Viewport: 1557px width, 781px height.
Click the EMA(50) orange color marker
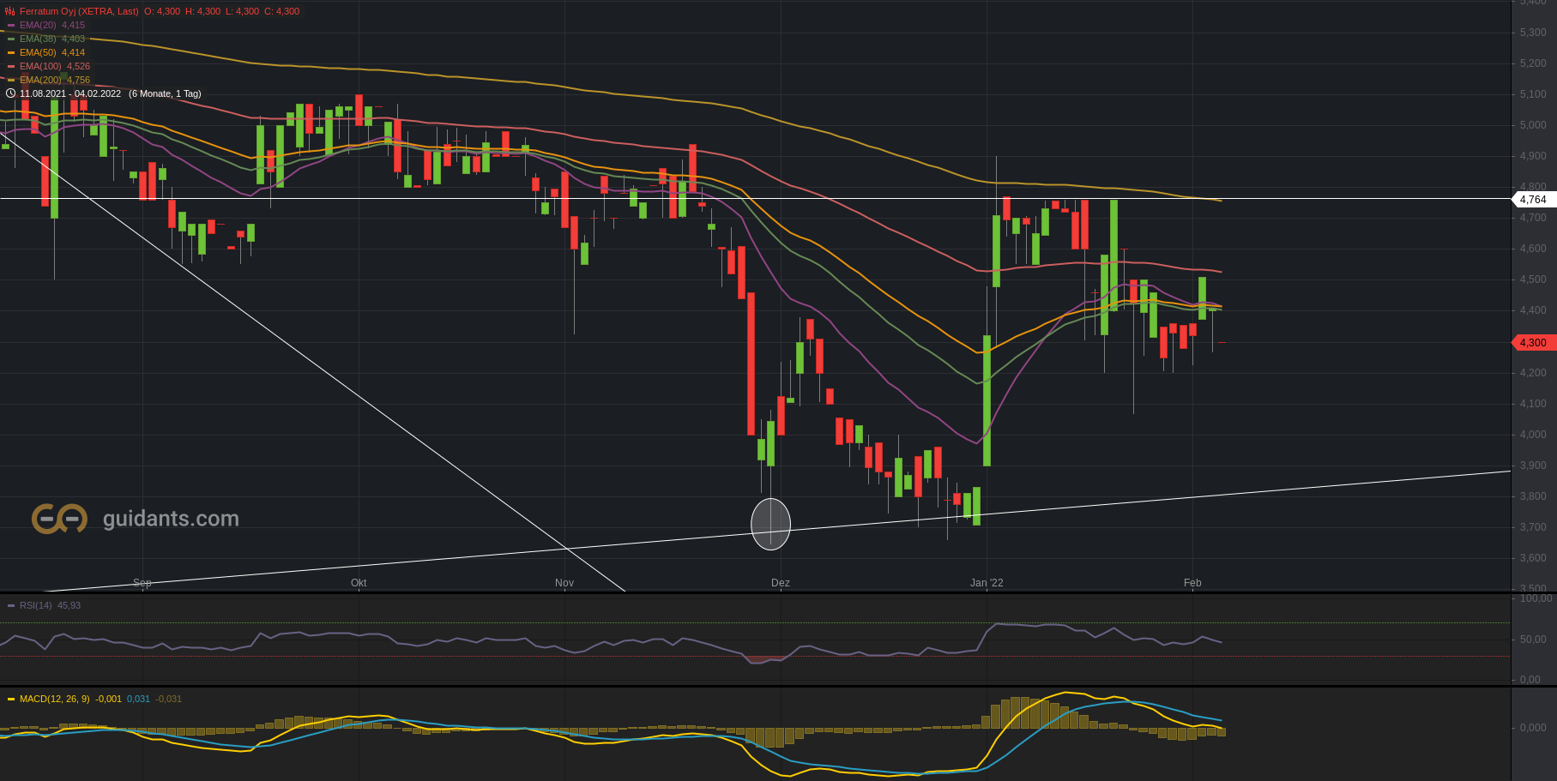click(11, 53)
